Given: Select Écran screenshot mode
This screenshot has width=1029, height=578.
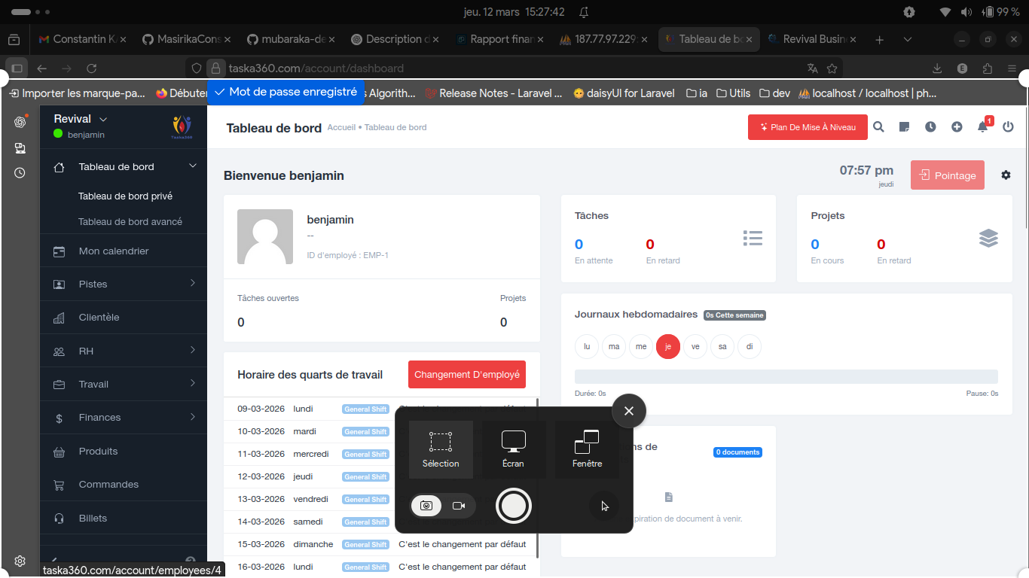Looking at the screenshot, I should [x=513, y=449].
